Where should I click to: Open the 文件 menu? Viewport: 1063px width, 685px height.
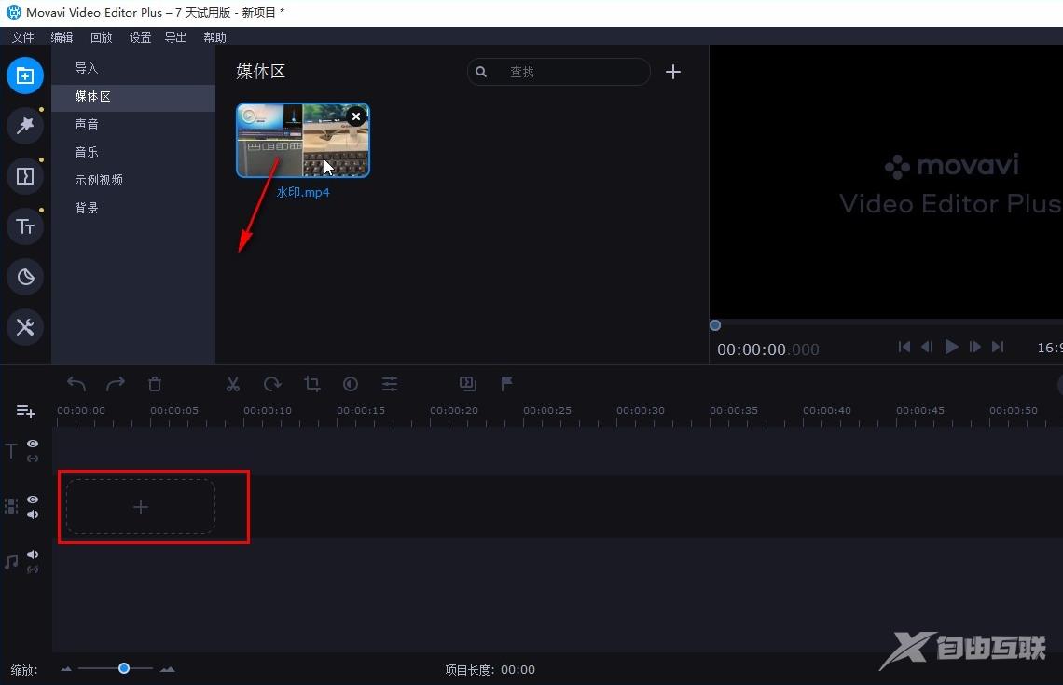pyautogui.click(x=22, y=37)
